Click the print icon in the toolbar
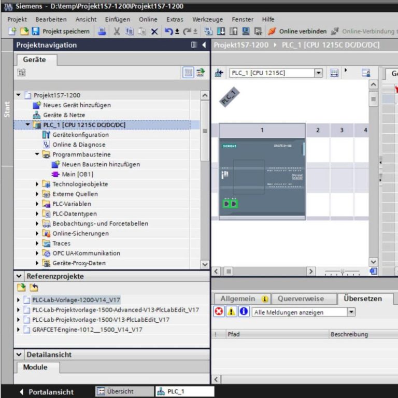 click(x=102, y=31)
